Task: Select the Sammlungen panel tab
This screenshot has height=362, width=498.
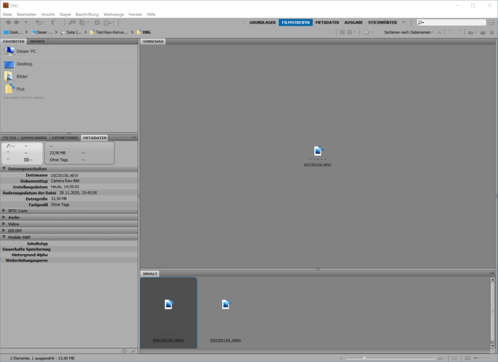Action: click(34, 138)
